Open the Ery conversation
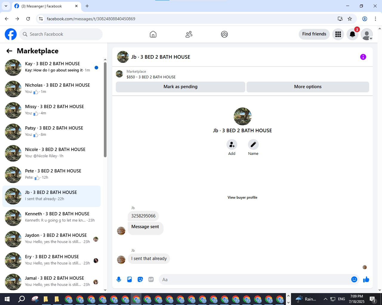The image size is (382, 305). (x=51, y=261)
